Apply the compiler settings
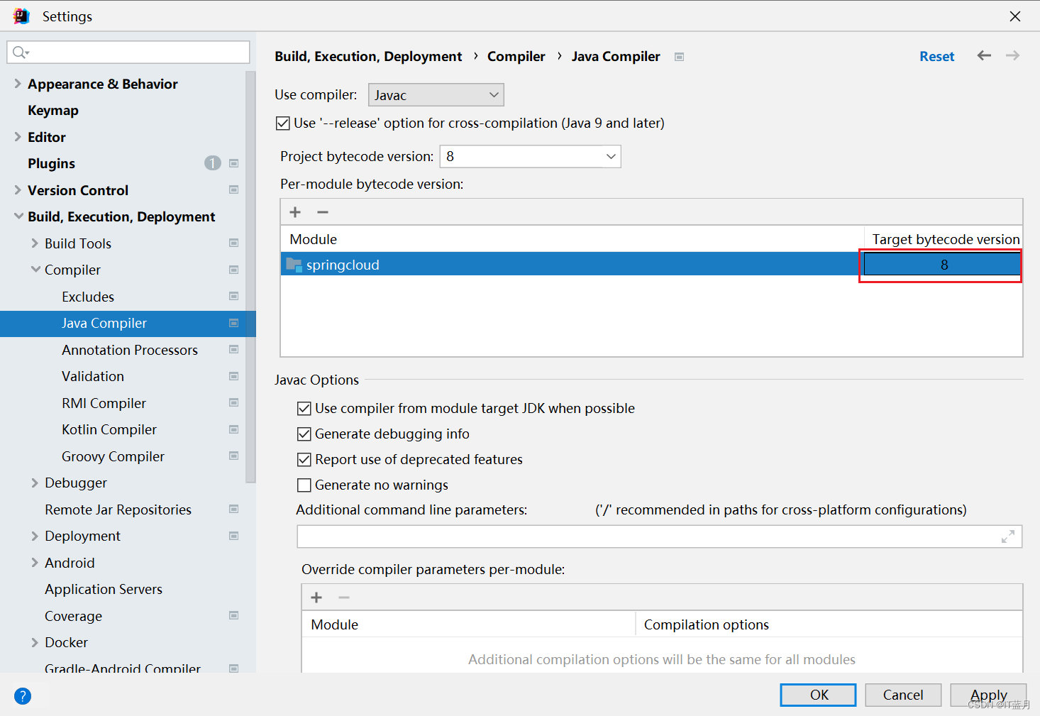 pos(988,695)
